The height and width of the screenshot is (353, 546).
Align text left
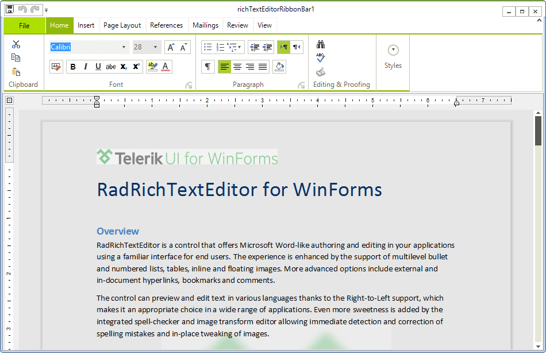click(224, 67)
